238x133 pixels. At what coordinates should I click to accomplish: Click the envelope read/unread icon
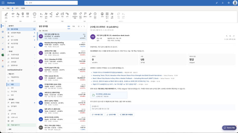coord(75,14)
